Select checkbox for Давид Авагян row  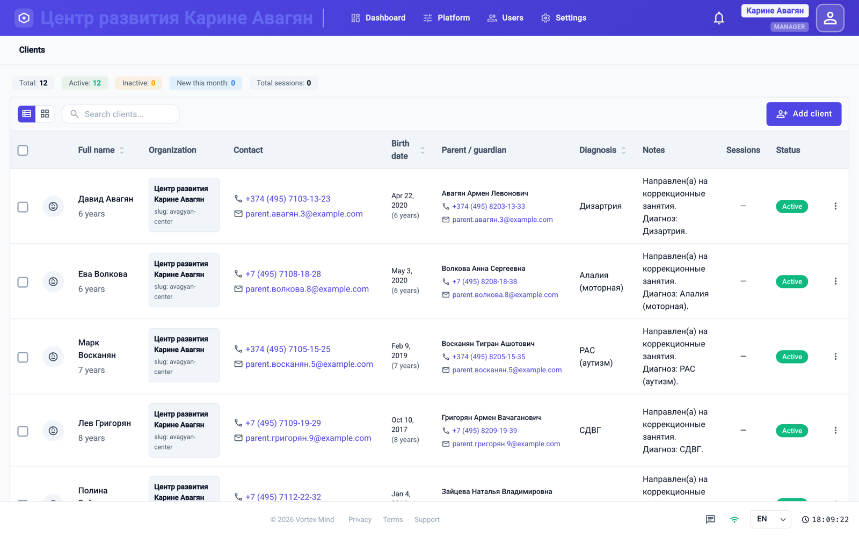[23, 207]
